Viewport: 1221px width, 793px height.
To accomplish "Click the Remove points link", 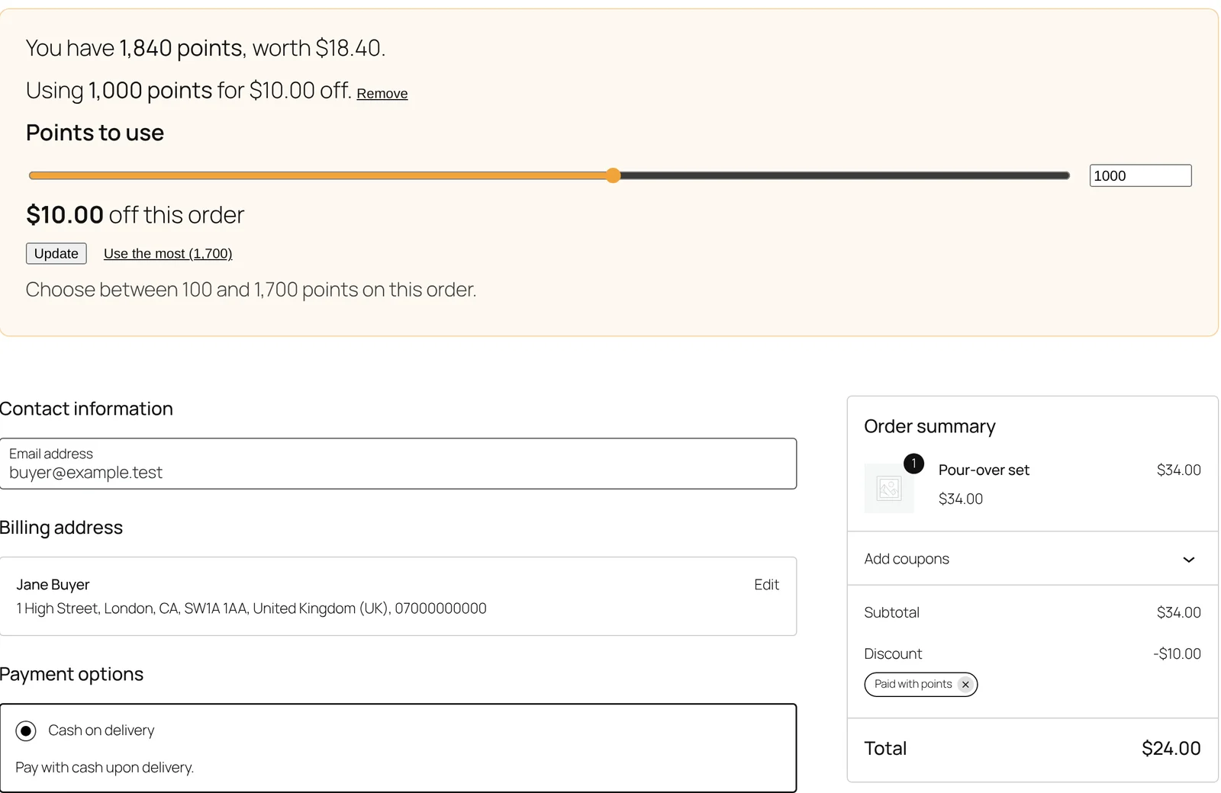I will [382, 94].
